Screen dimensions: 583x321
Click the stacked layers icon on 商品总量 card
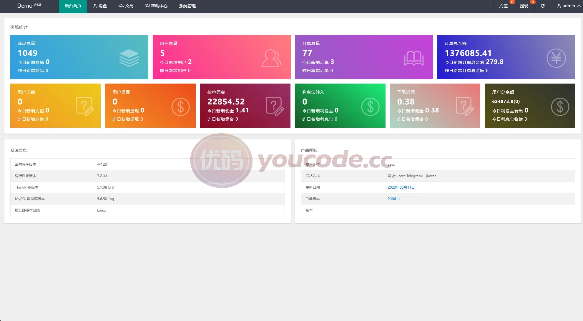click(129, 58)
